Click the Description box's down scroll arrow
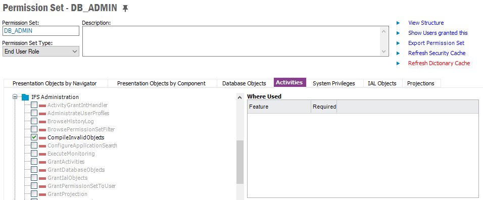Viewport: 483px width, 200px height. [x=383, y=52]
